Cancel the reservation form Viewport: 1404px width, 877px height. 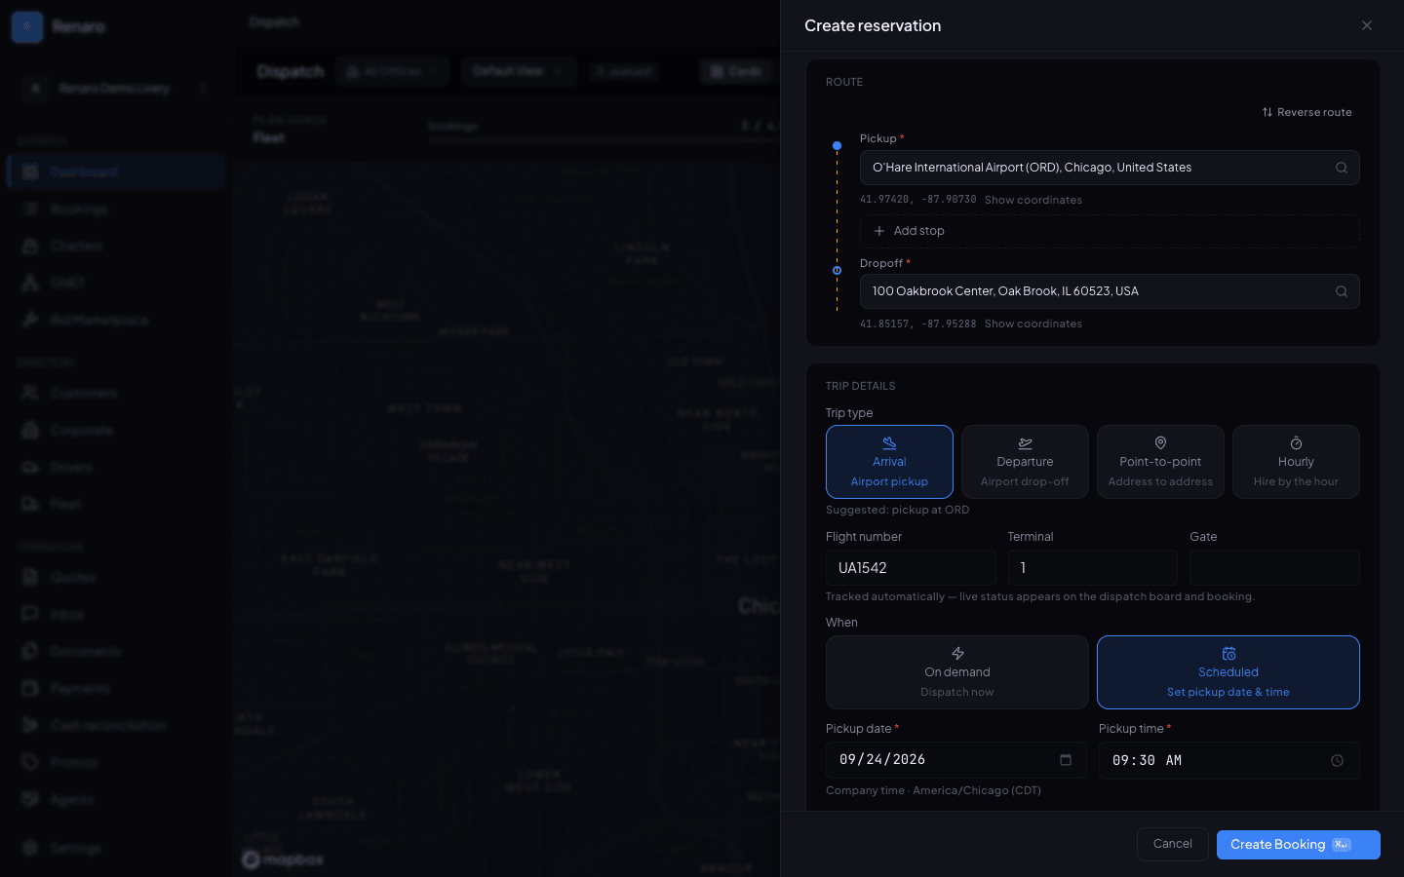coord(1173,844)
